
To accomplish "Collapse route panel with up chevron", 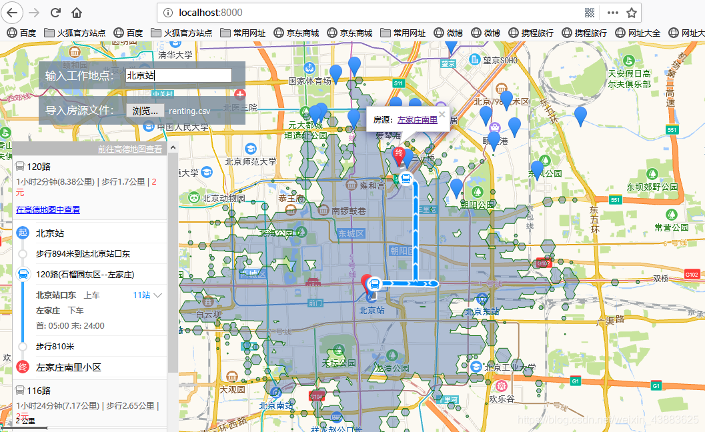I will click(x=173, y=147).
